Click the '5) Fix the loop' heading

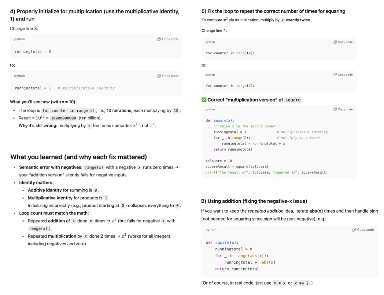(273, 11)
